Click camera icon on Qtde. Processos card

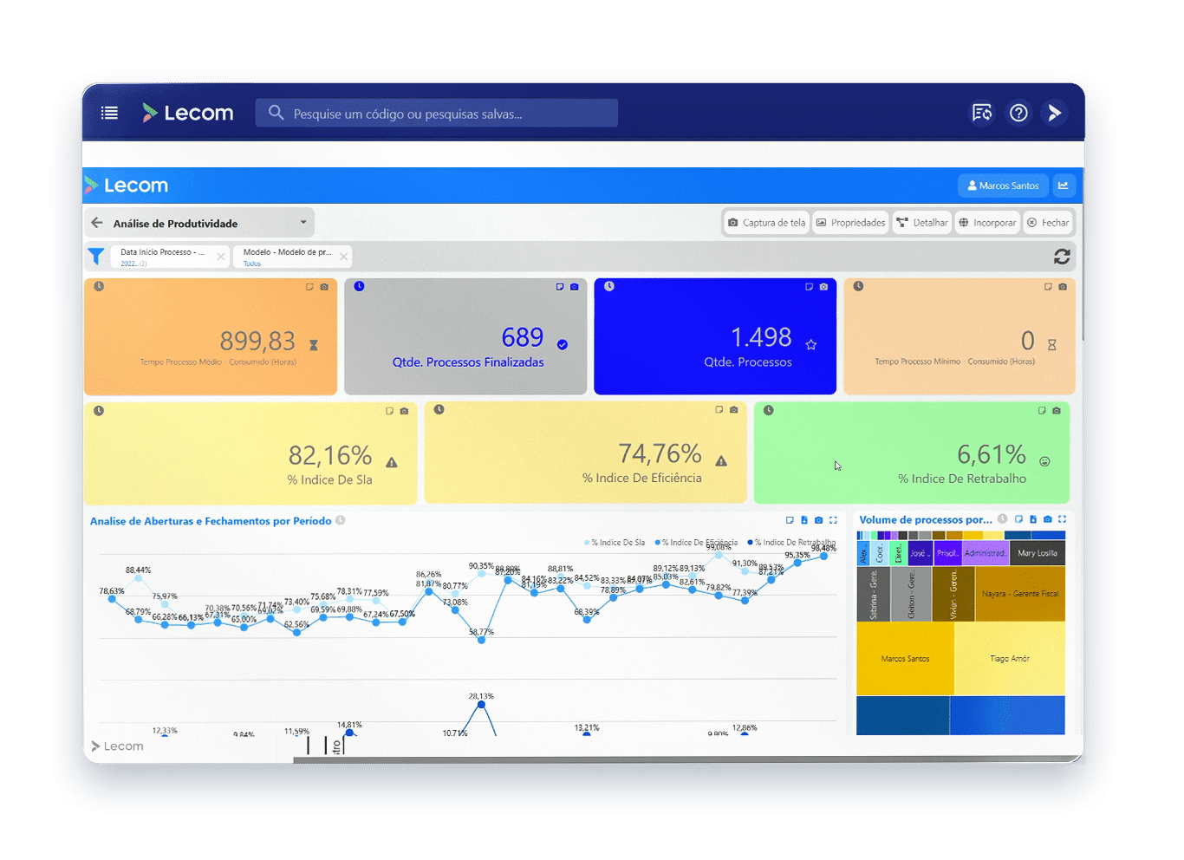tap(823, 287)
